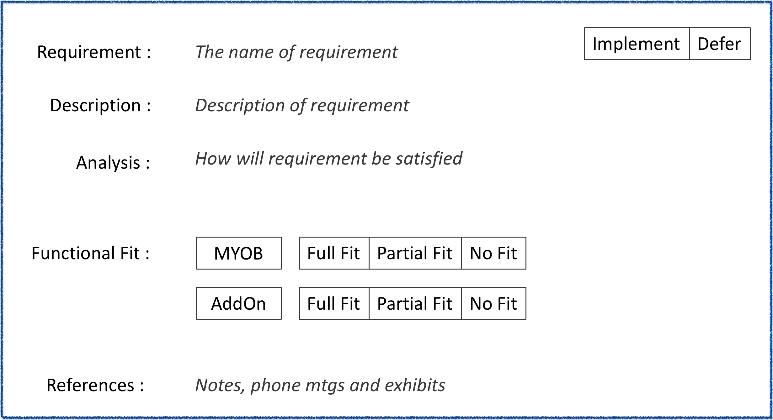The width and height of the screenshot is (773, 420).
Task: Select the Implement option
Action: tap(637, 44)
